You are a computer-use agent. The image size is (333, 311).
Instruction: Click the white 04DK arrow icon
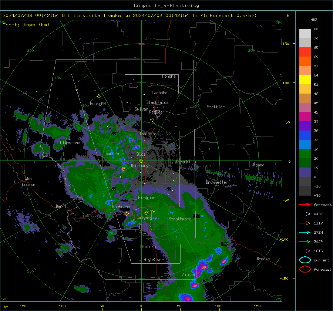[305, 214]
